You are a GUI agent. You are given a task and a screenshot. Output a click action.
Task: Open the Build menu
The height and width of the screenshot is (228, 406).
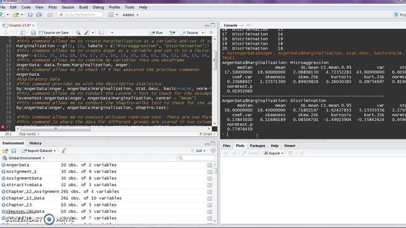point(83,7)
